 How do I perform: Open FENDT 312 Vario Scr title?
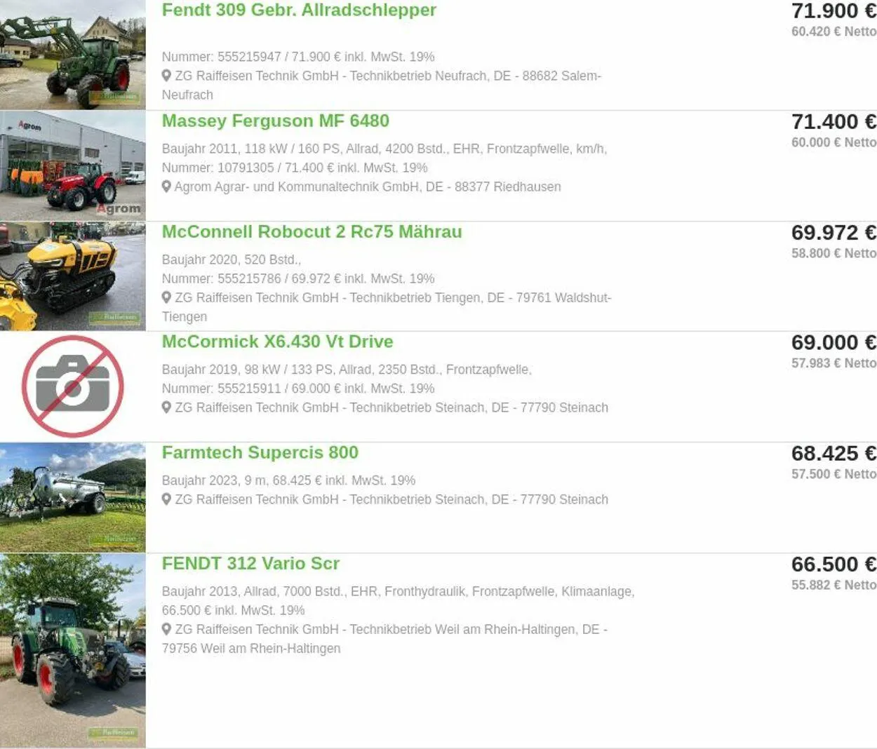pyautogui.click(x=250, y=563)
